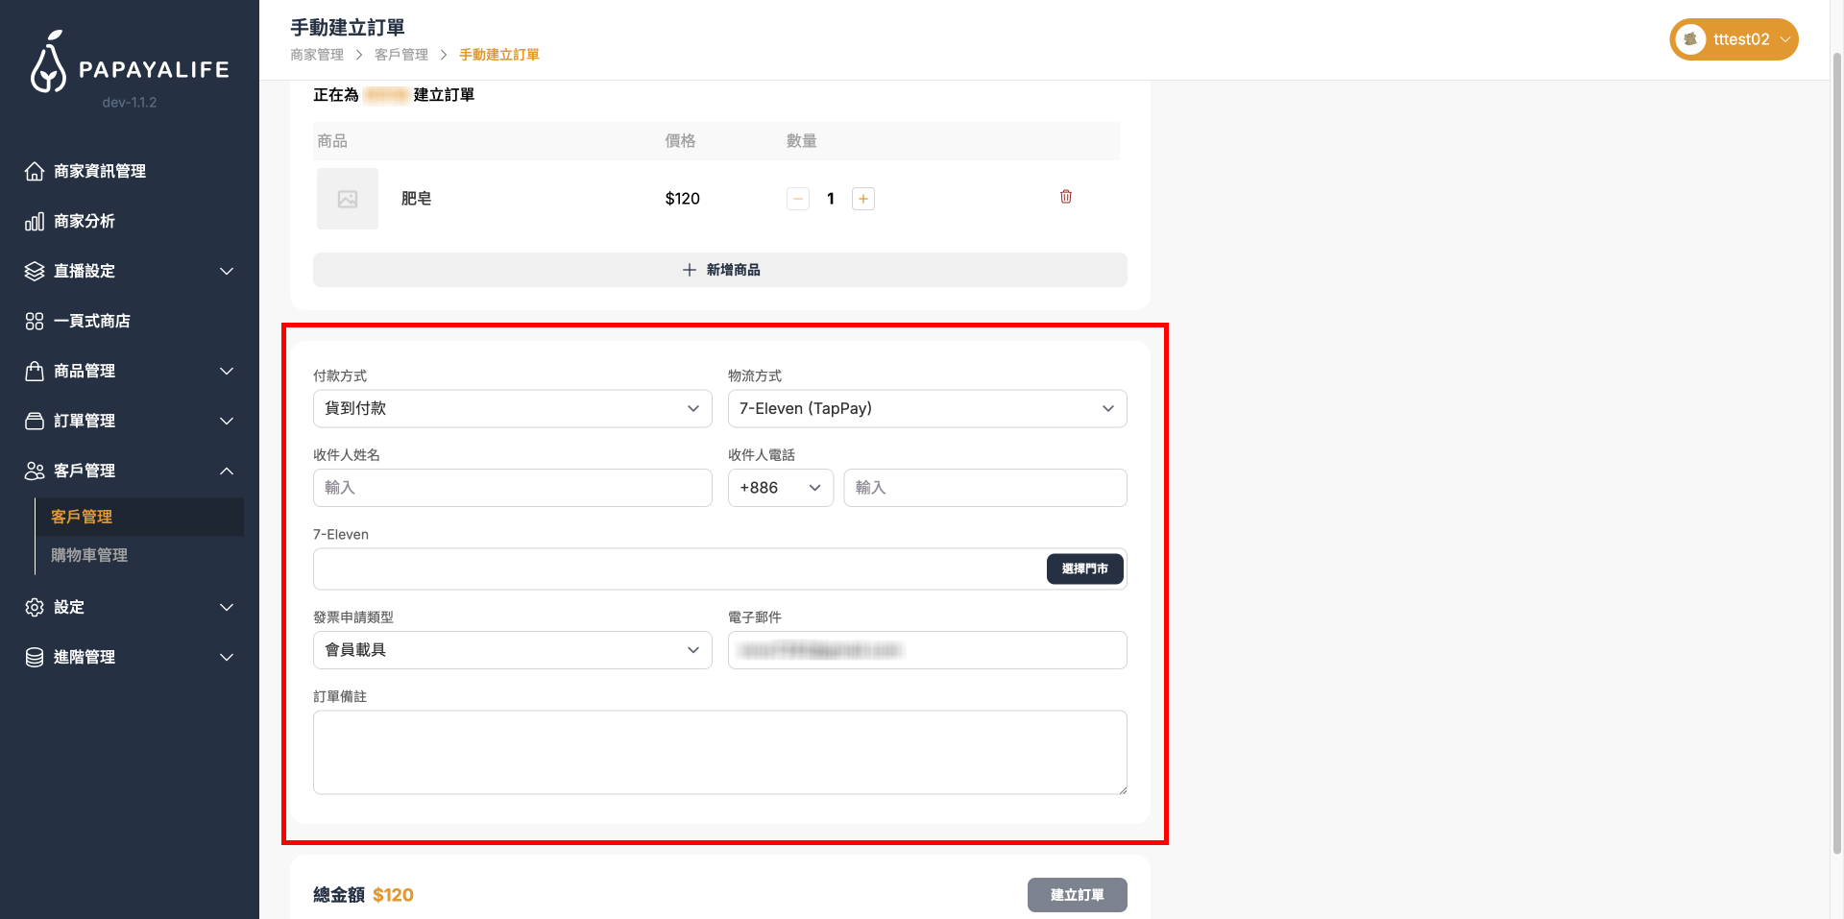1844x919 pixels.
Task: Click the 新增商品 add product button
Action: tap(719, 270)
